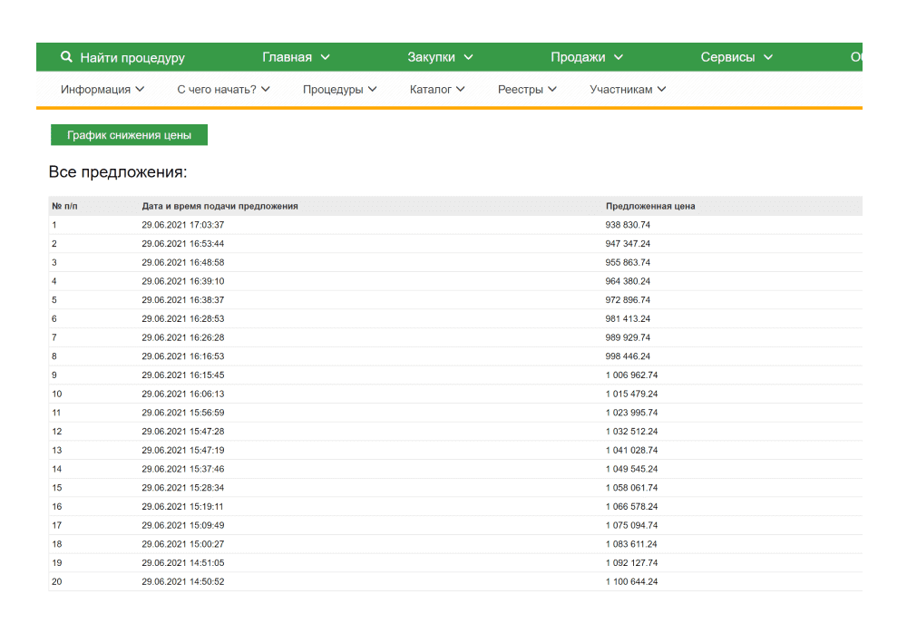Open the Продажи menu
Viewport: 907px width, 643px height.
click(586, 57)
